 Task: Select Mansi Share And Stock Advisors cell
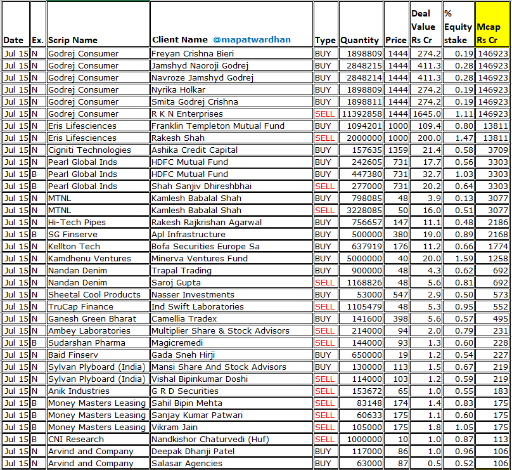(x=231, y=367)
